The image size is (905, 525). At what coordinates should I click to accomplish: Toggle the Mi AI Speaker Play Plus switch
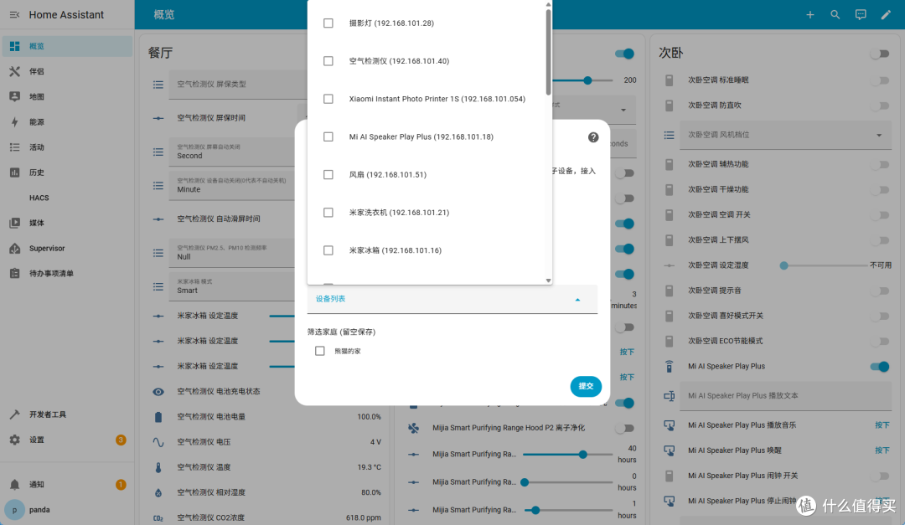(x=880, y=367)
